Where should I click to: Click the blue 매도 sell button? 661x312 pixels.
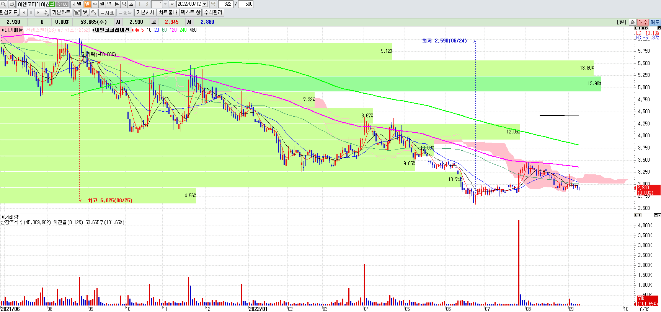655,22
